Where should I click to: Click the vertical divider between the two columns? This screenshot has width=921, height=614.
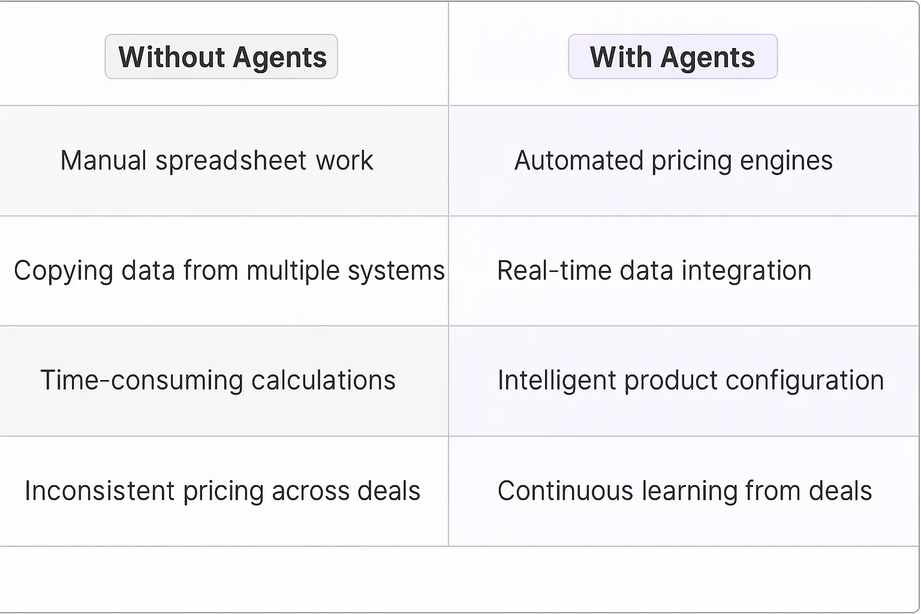[449, 324]
